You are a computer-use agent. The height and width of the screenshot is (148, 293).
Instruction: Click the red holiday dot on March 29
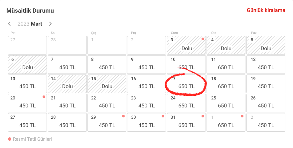(x=123, y=116)
